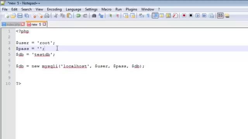248x139 pixels.
Task: Click line number 10 in the margin
Action: point(8,83)
